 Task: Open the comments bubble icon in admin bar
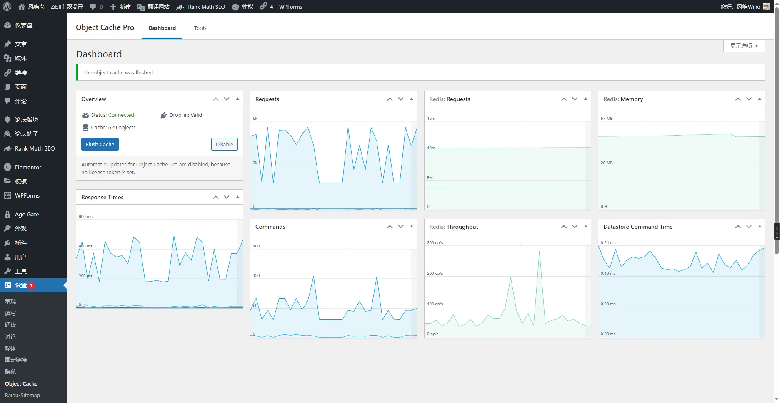click(x=93, y=7)
